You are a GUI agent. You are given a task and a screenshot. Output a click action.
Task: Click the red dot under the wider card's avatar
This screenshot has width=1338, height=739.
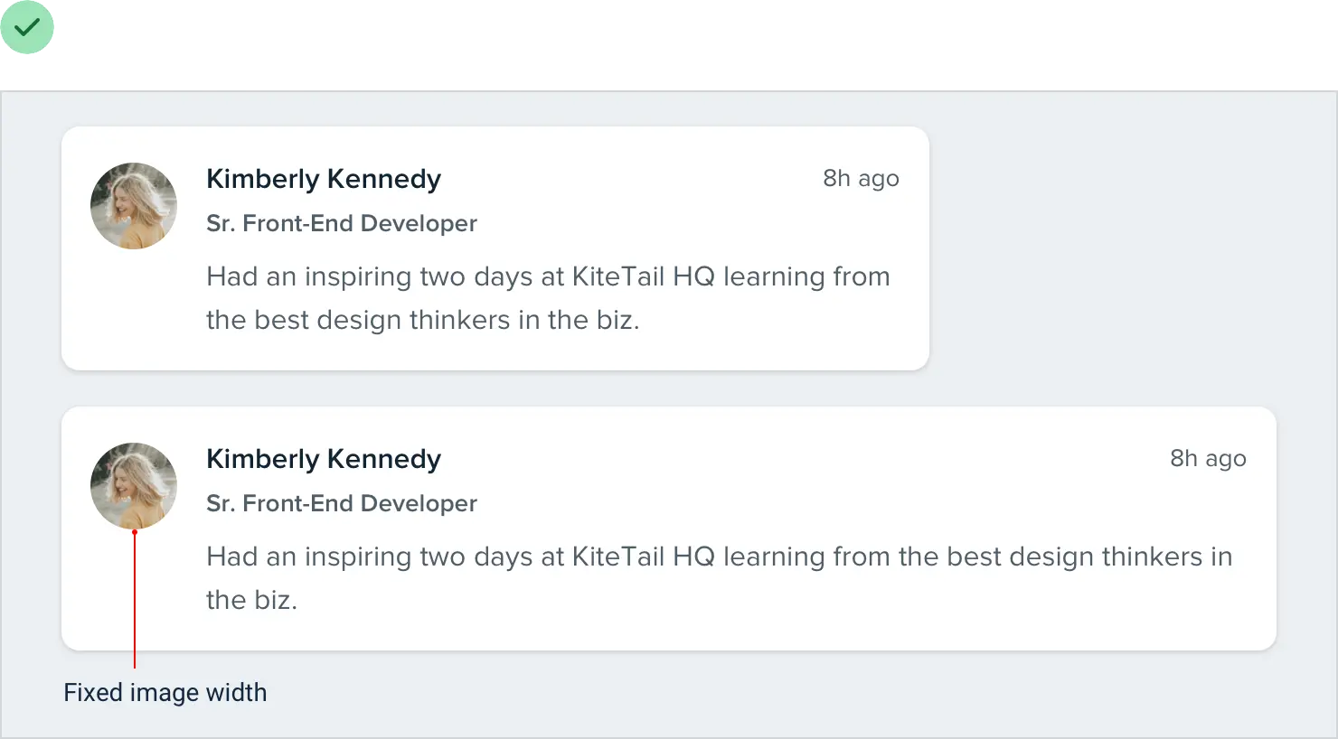135,532
